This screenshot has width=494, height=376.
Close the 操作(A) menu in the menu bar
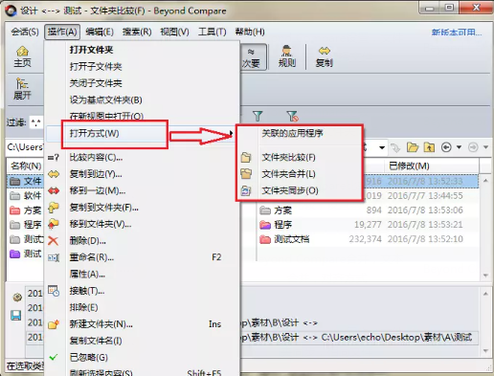pyautogui.click(x=62, y=32)
